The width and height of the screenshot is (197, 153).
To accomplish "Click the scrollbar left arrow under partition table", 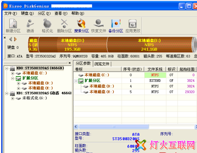I will pos(76,127).
